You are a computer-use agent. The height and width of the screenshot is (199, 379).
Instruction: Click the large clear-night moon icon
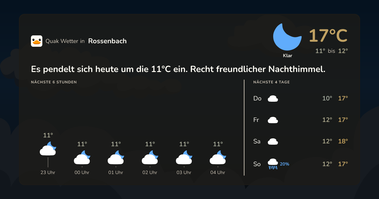(287, 37)
